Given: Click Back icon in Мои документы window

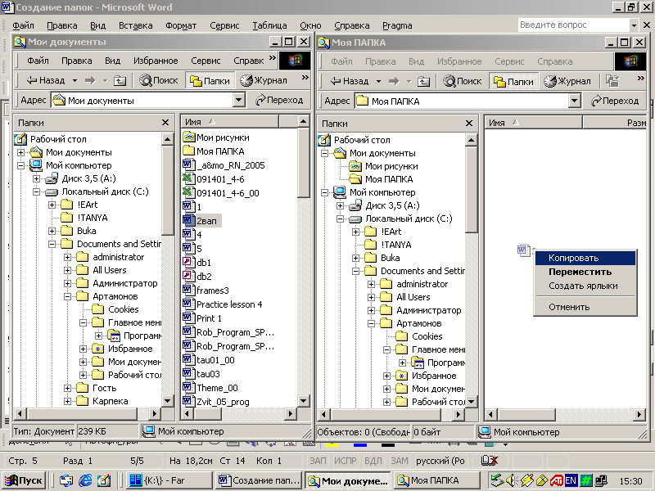Looking at the screenshot, I should [32, 80].
